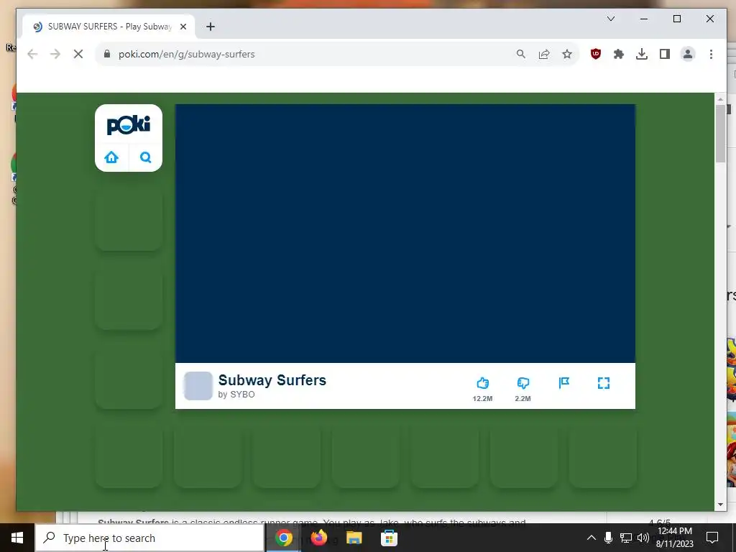Open the clock and calendar
The width and height of the screenshot is (736, 552).
click(674, 538)
